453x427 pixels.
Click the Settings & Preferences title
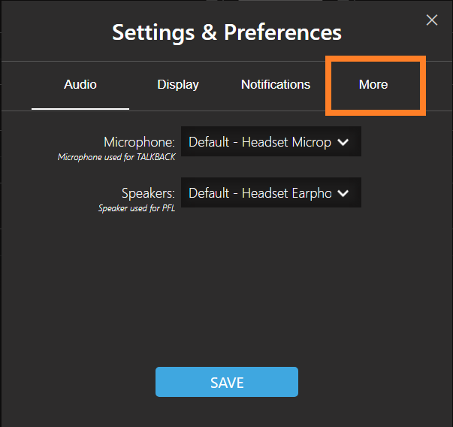(x=227, y=32)
